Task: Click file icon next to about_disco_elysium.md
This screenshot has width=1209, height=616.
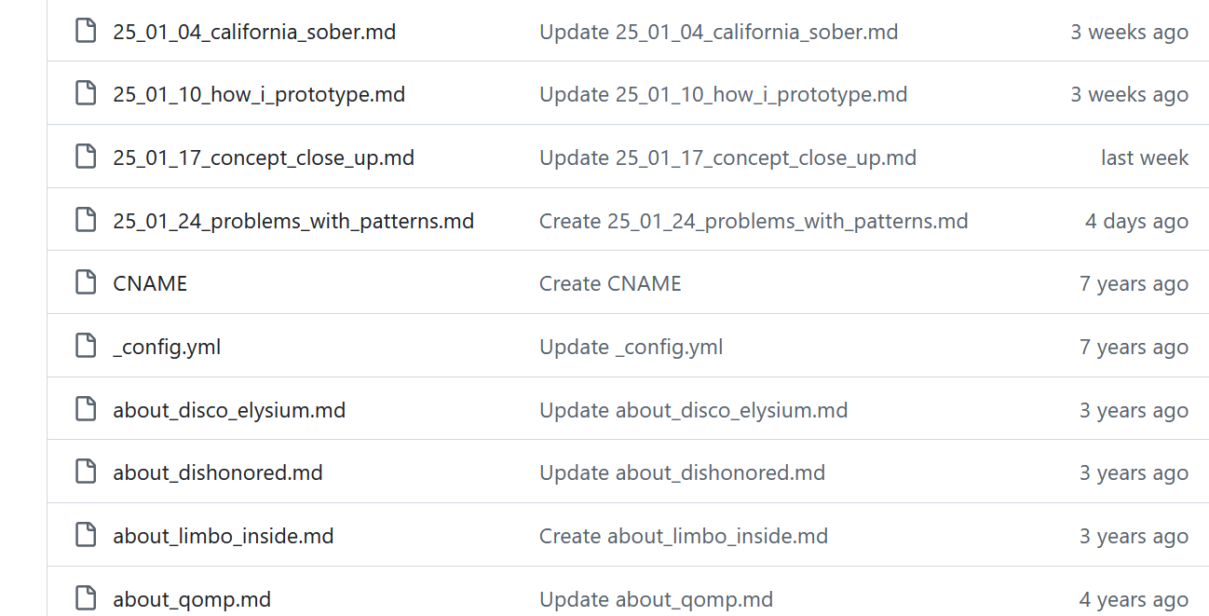Action: coord(86,410)
